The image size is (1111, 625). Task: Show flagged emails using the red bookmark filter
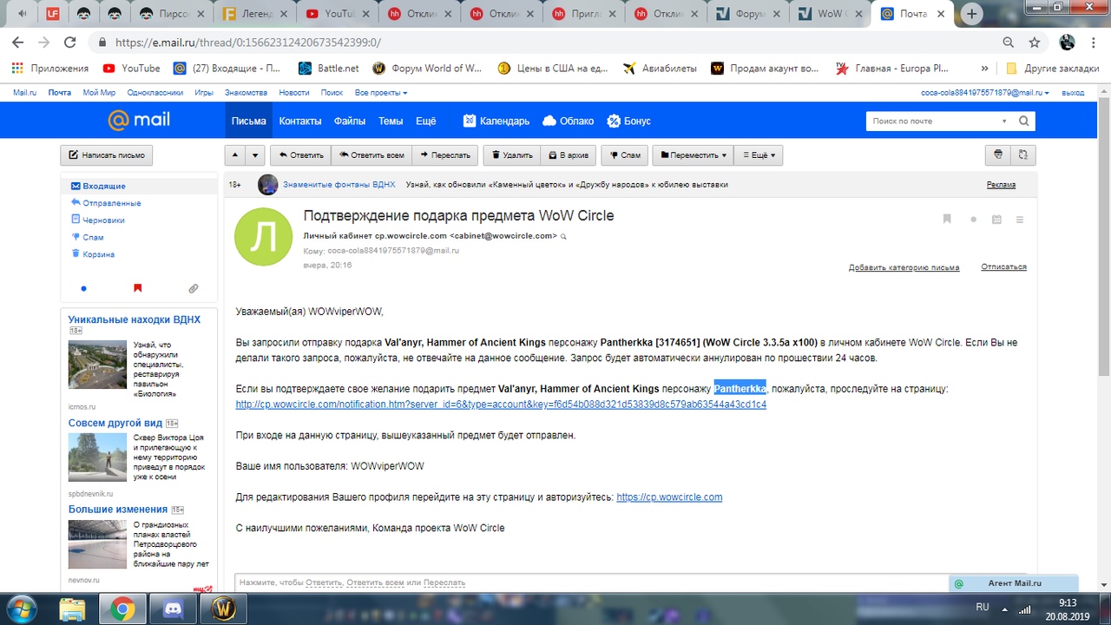(137, 288)
